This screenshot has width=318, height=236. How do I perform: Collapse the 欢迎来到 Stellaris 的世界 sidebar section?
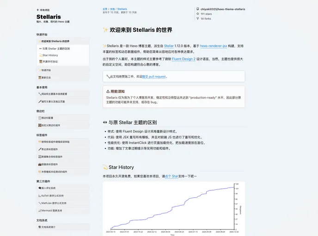tap(55, 41)
